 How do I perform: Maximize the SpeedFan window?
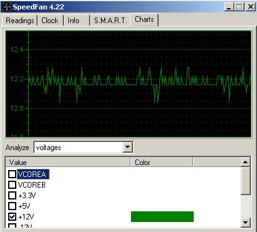(239, 7)
